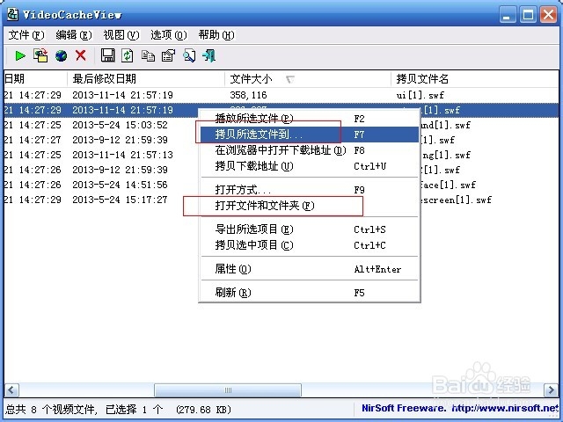The width and height of the screenshot is (563, 422).
Task: Choose 属性(O) in context menu
Action: [x=310, y=269]
